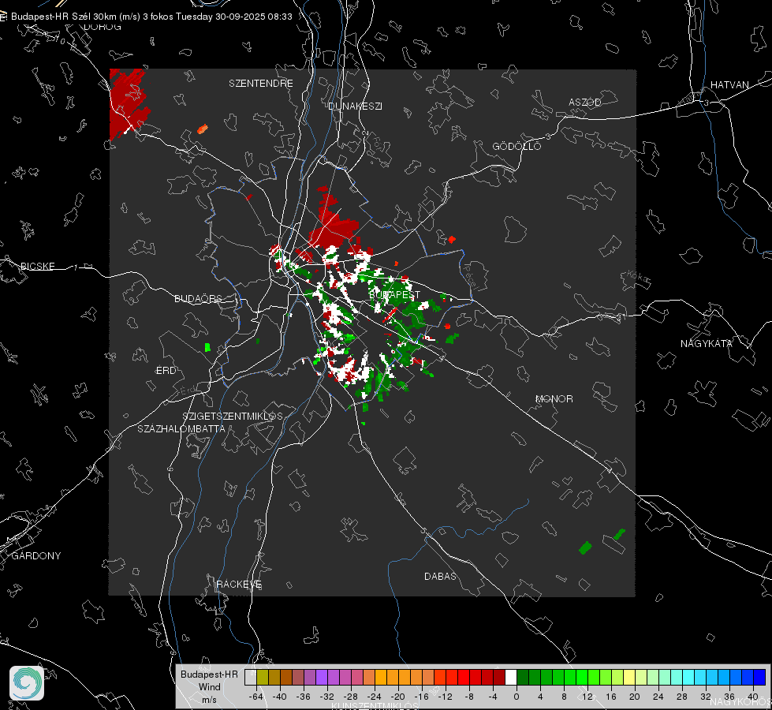The width and height of the screenshot is (772, 710).
Task: Click the small orange echo near Szentendre
Action: tap(203, 128)
